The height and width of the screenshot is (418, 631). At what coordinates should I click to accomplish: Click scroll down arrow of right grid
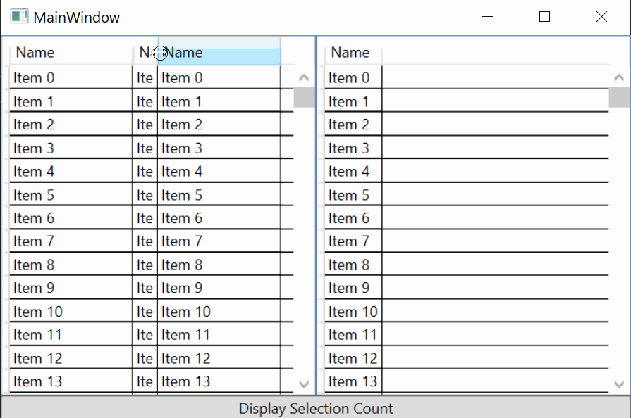point(619,384)
